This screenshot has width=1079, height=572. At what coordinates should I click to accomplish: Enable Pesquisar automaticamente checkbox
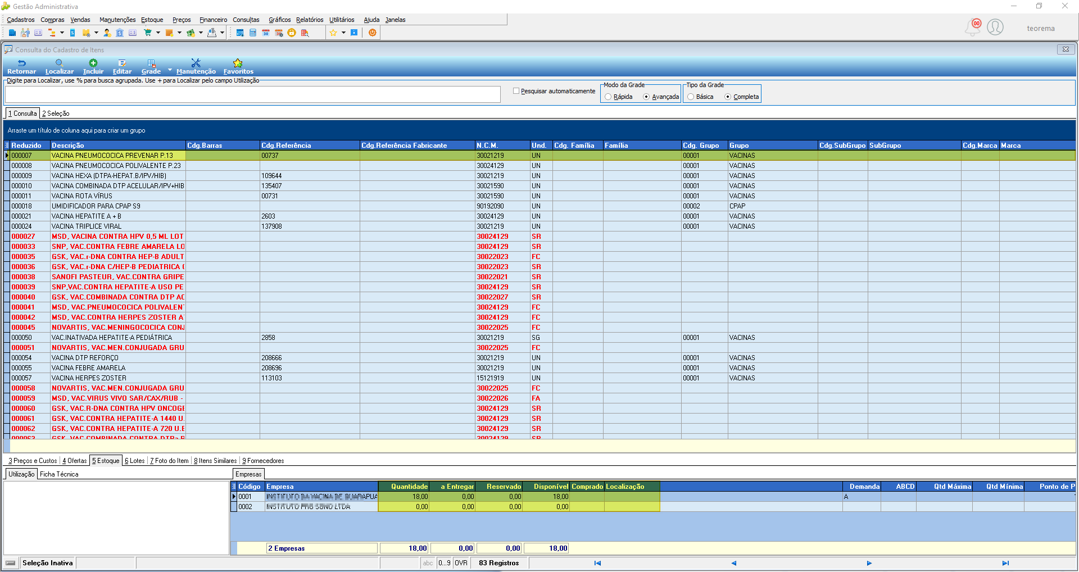[516, 91]
